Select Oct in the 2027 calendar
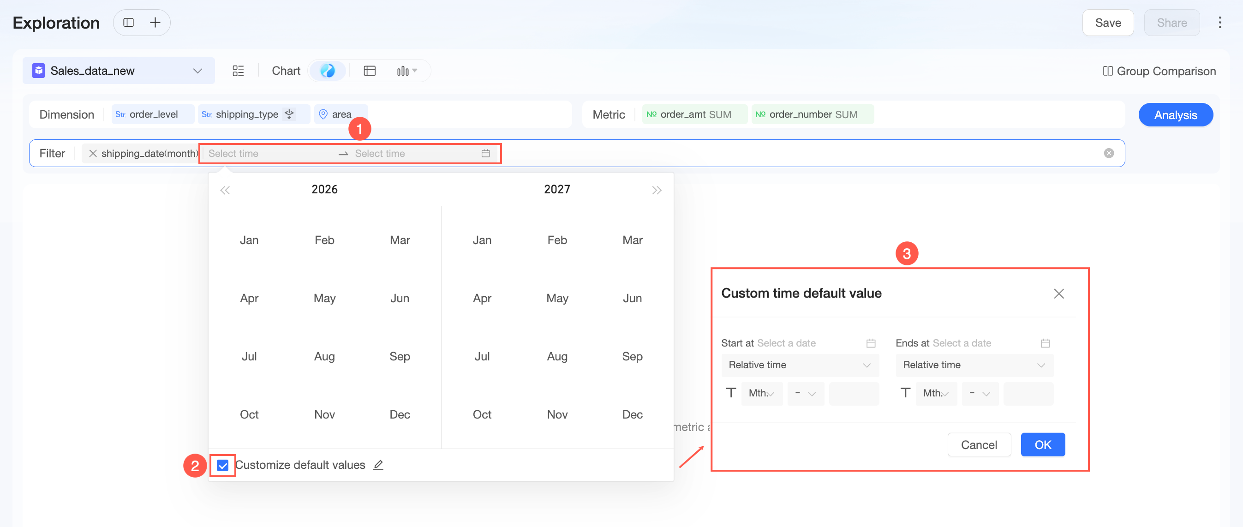Image resolution: width=1243 pixels, height=527 pixels. (482, 414)
